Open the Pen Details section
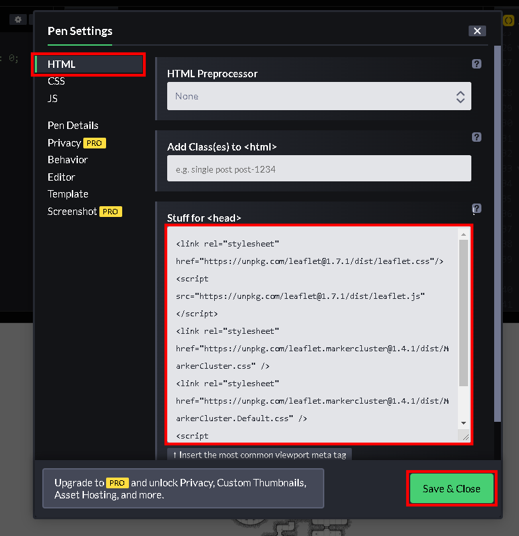519x536 pixels. pos(73,126)
